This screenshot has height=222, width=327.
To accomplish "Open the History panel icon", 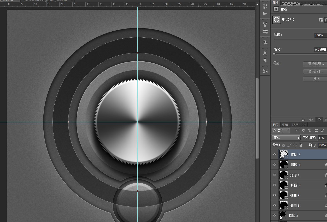I will coord(265,6).
